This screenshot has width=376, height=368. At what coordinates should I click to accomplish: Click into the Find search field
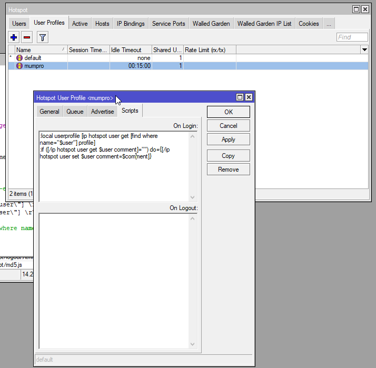tap(352, 37)
